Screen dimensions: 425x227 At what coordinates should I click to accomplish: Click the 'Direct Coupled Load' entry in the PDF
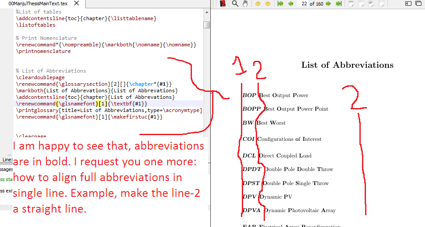tap(285, 156)
